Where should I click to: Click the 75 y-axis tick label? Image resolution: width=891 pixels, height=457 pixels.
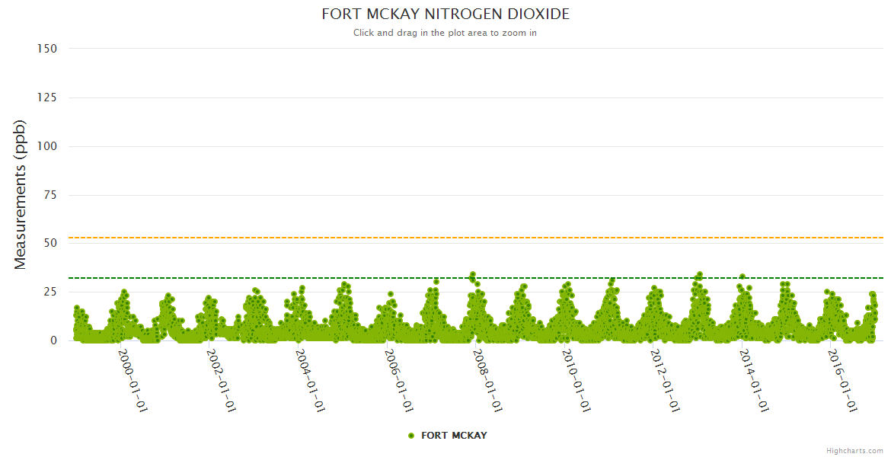click(x=50, y=195)
